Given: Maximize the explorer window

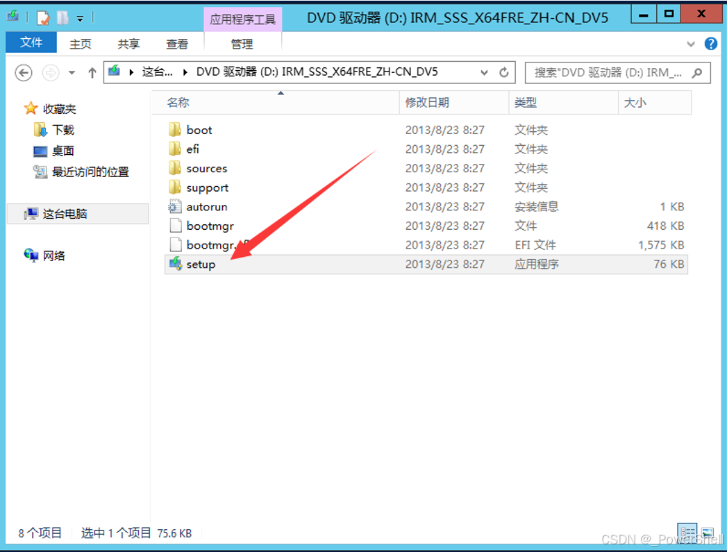Looking at the screenshot, I should 669,15.
